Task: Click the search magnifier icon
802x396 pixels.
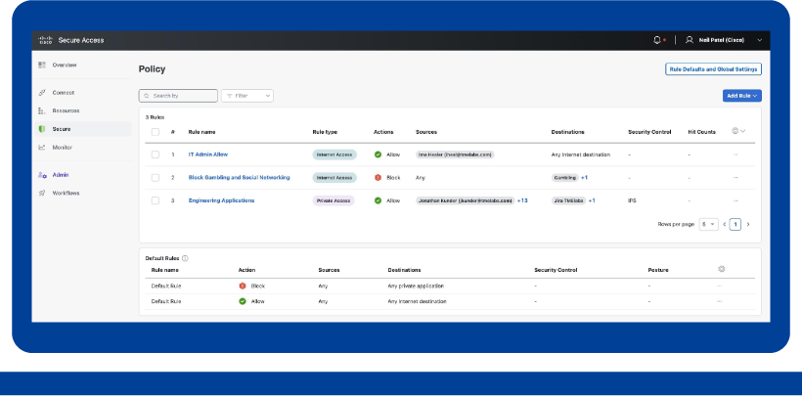Action: 147,96
